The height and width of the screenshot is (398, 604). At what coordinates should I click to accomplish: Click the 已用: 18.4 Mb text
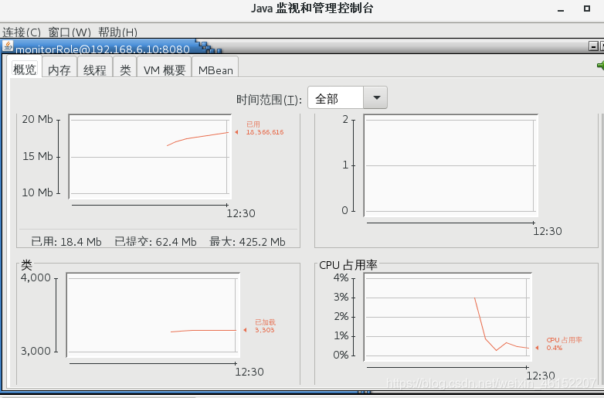click(66, 242)
